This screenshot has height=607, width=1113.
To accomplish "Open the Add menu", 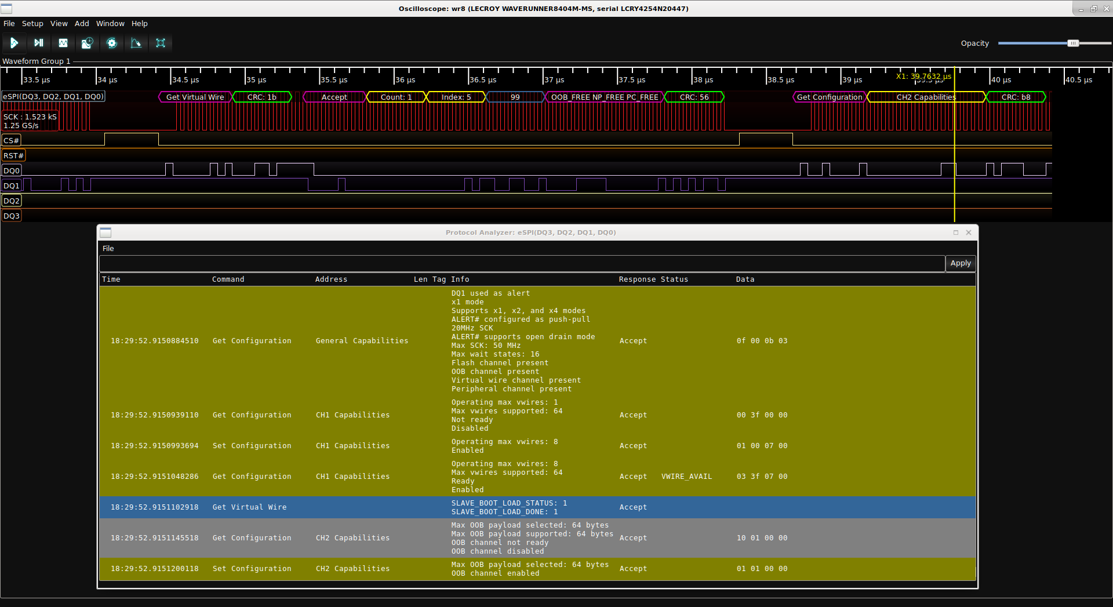I will click(82, 24).
